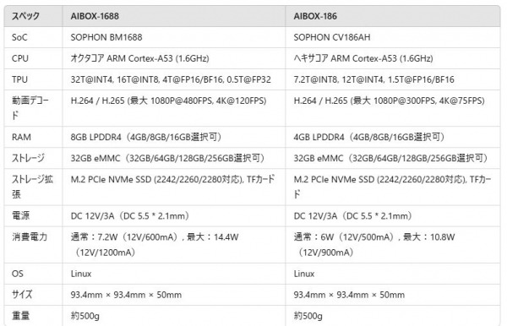Select the TPU row label
This screenshot has height=326, width=507.
coord(19,79)
